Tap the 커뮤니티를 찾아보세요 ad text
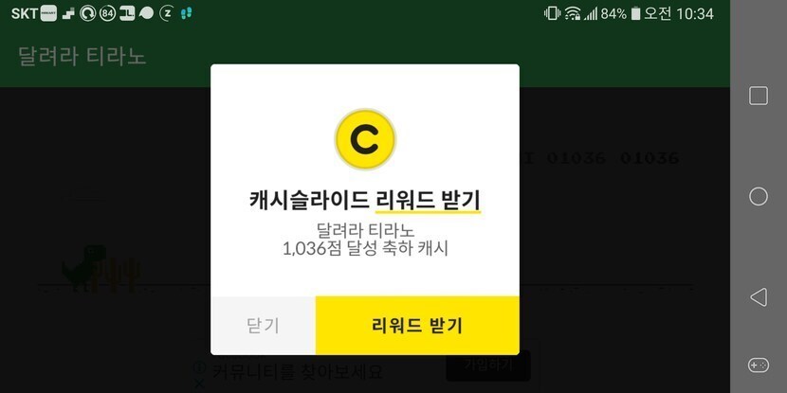 point(297,372)
